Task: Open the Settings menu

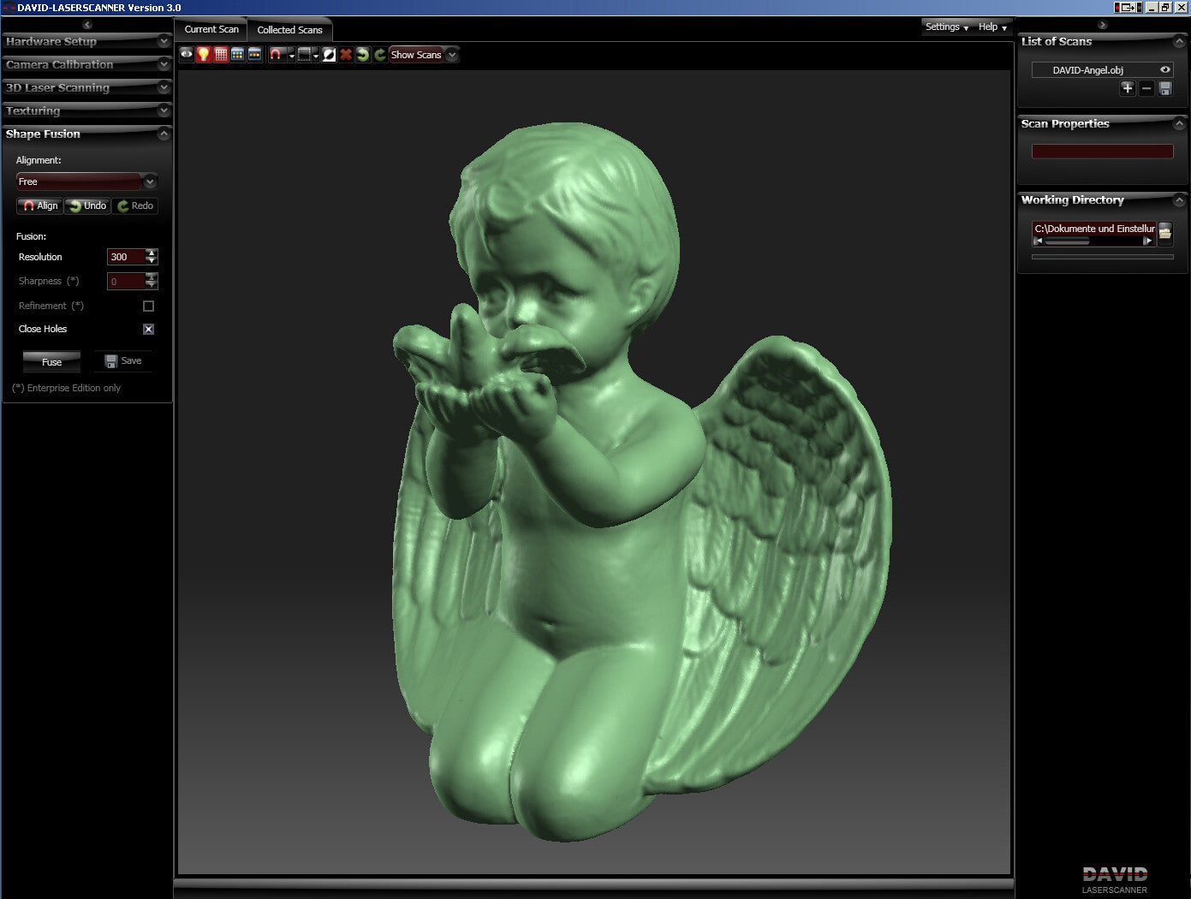Action: tap(944, 27)
